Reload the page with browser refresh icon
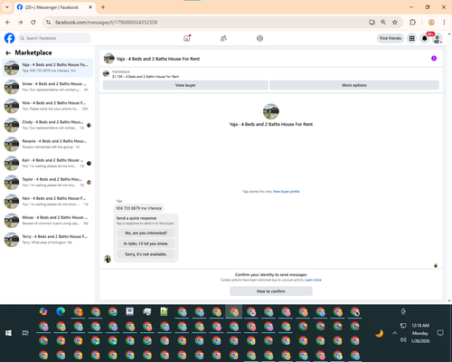 (x=33, y=22)
